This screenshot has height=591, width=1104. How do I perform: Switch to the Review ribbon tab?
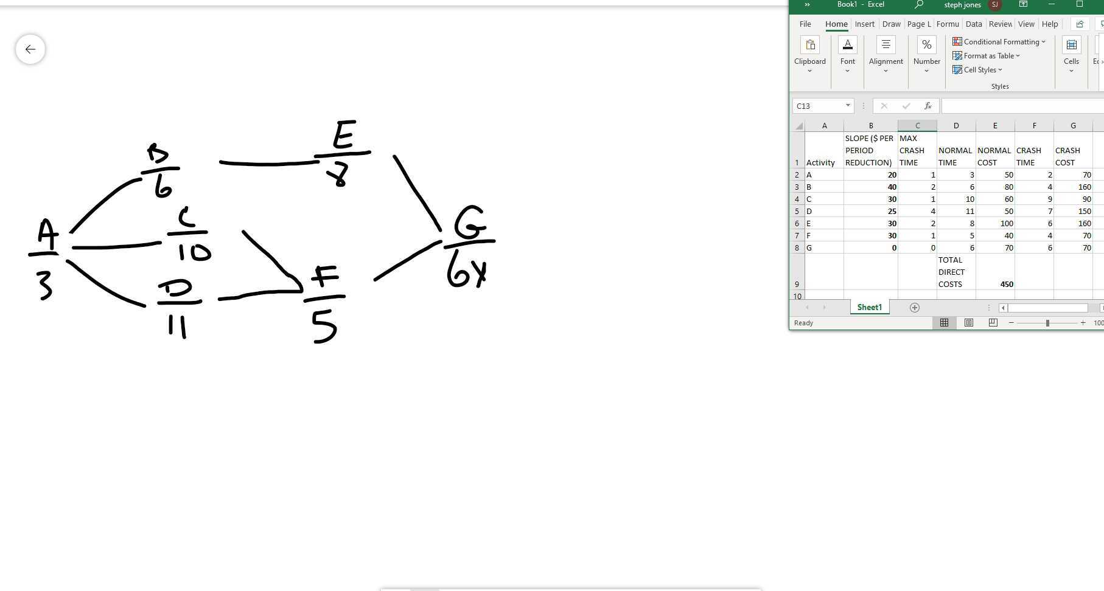[x=1000, y=24]
